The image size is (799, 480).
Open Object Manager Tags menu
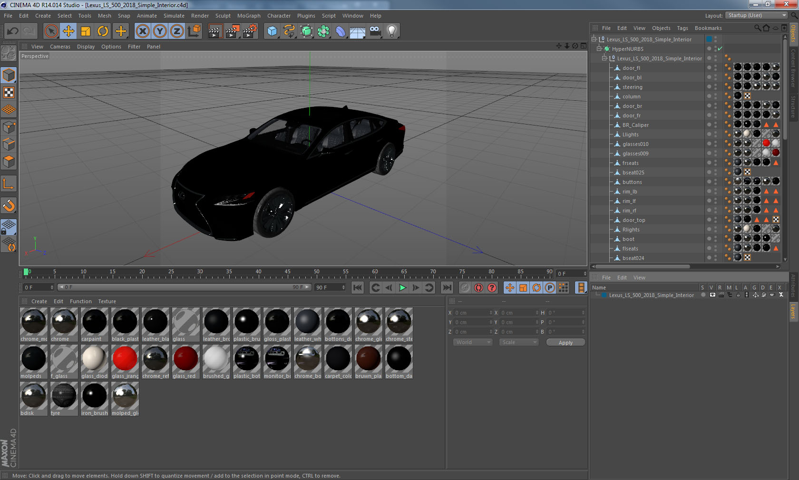tap(682, 28)
